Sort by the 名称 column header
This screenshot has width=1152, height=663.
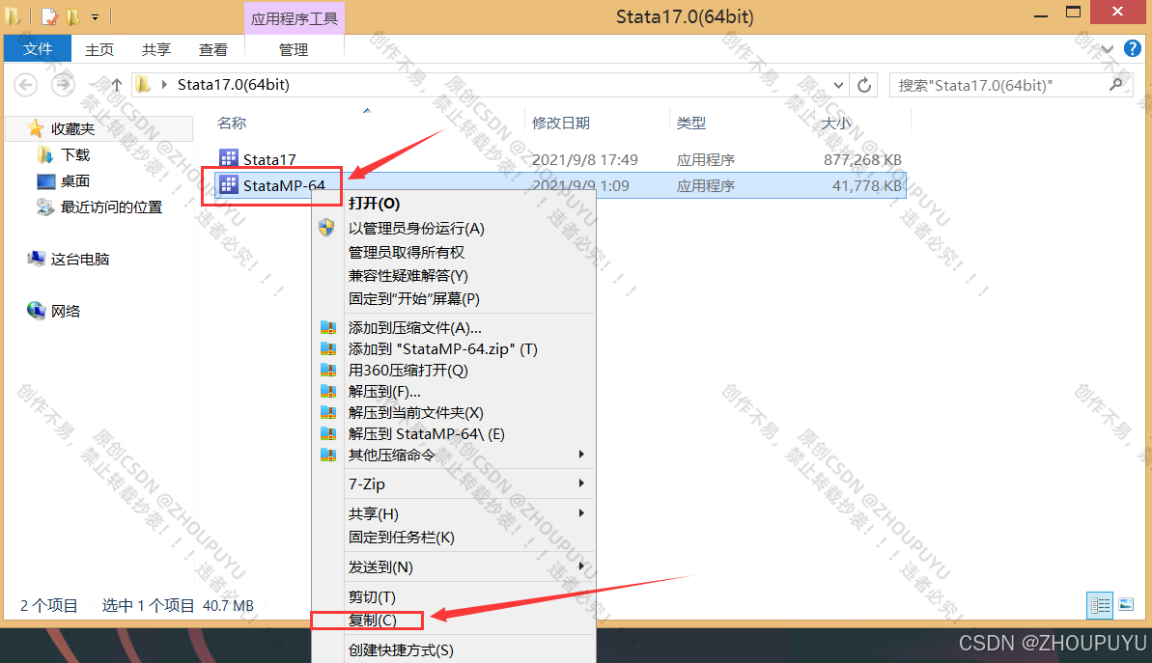[x=232, y=124]
